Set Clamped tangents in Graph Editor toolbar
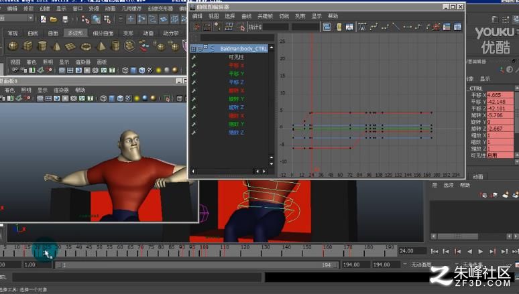Viewport: 519px width, 294px height. [385, 27]
